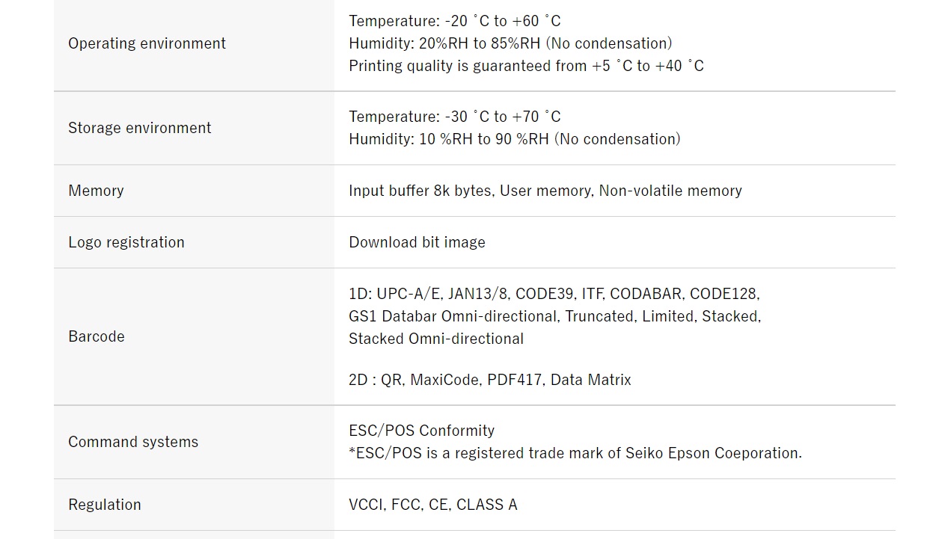Select the GS1 Databar Omni-directional line
Viewport: 930px width, 539px height.
[x=554, y=316]
